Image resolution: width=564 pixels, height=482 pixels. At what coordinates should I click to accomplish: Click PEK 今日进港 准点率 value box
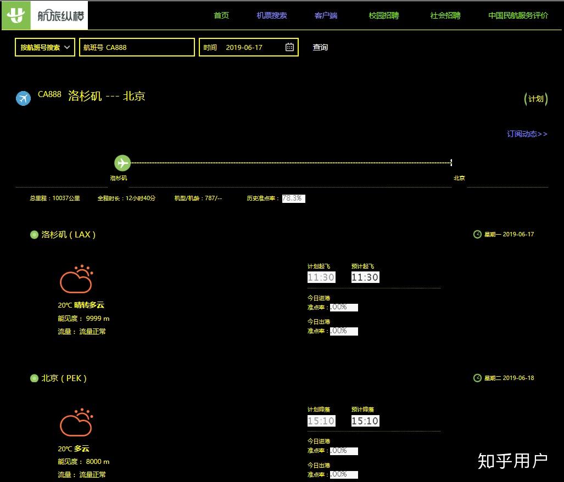coord(344,451)
